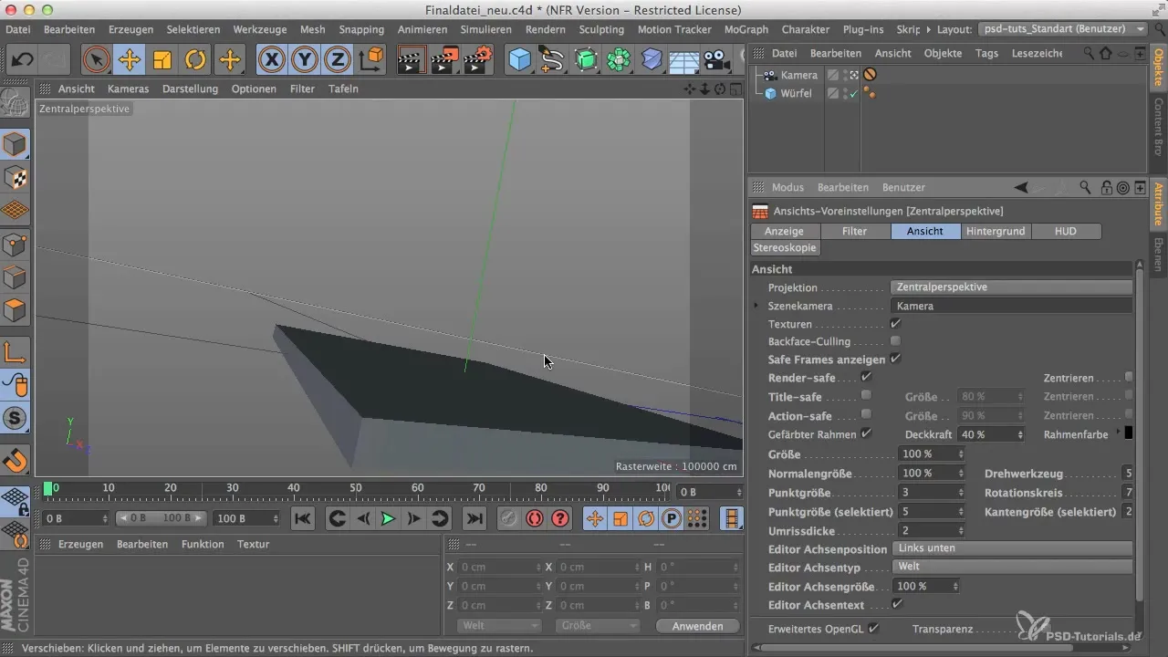Open object manager Tags menu
The width and height of the screenshot is (1168, 657).
coord(986,53)
